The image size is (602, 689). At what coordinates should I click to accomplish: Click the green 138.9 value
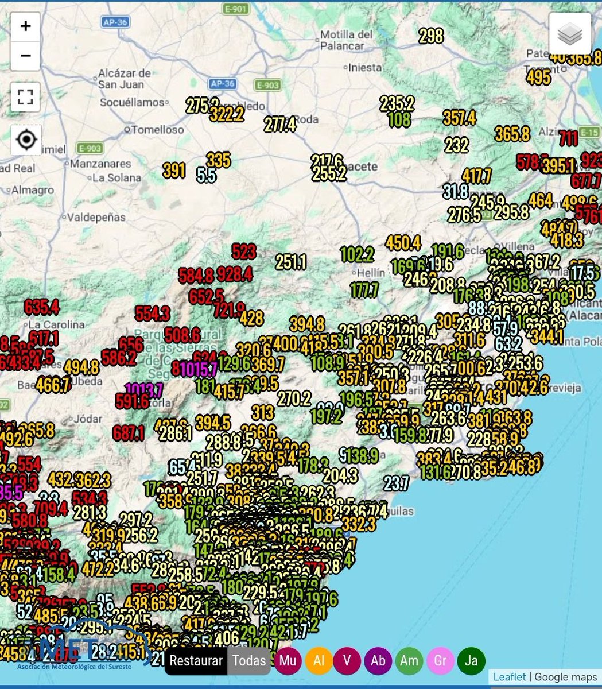[362, 456]
